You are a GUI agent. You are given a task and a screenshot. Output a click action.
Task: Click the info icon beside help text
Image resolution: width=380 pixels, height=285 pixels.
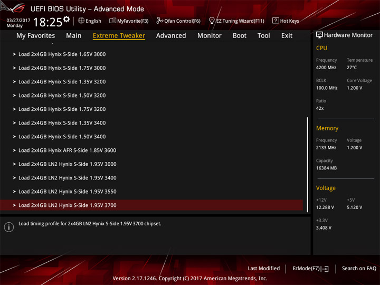(x=9, y=227)
